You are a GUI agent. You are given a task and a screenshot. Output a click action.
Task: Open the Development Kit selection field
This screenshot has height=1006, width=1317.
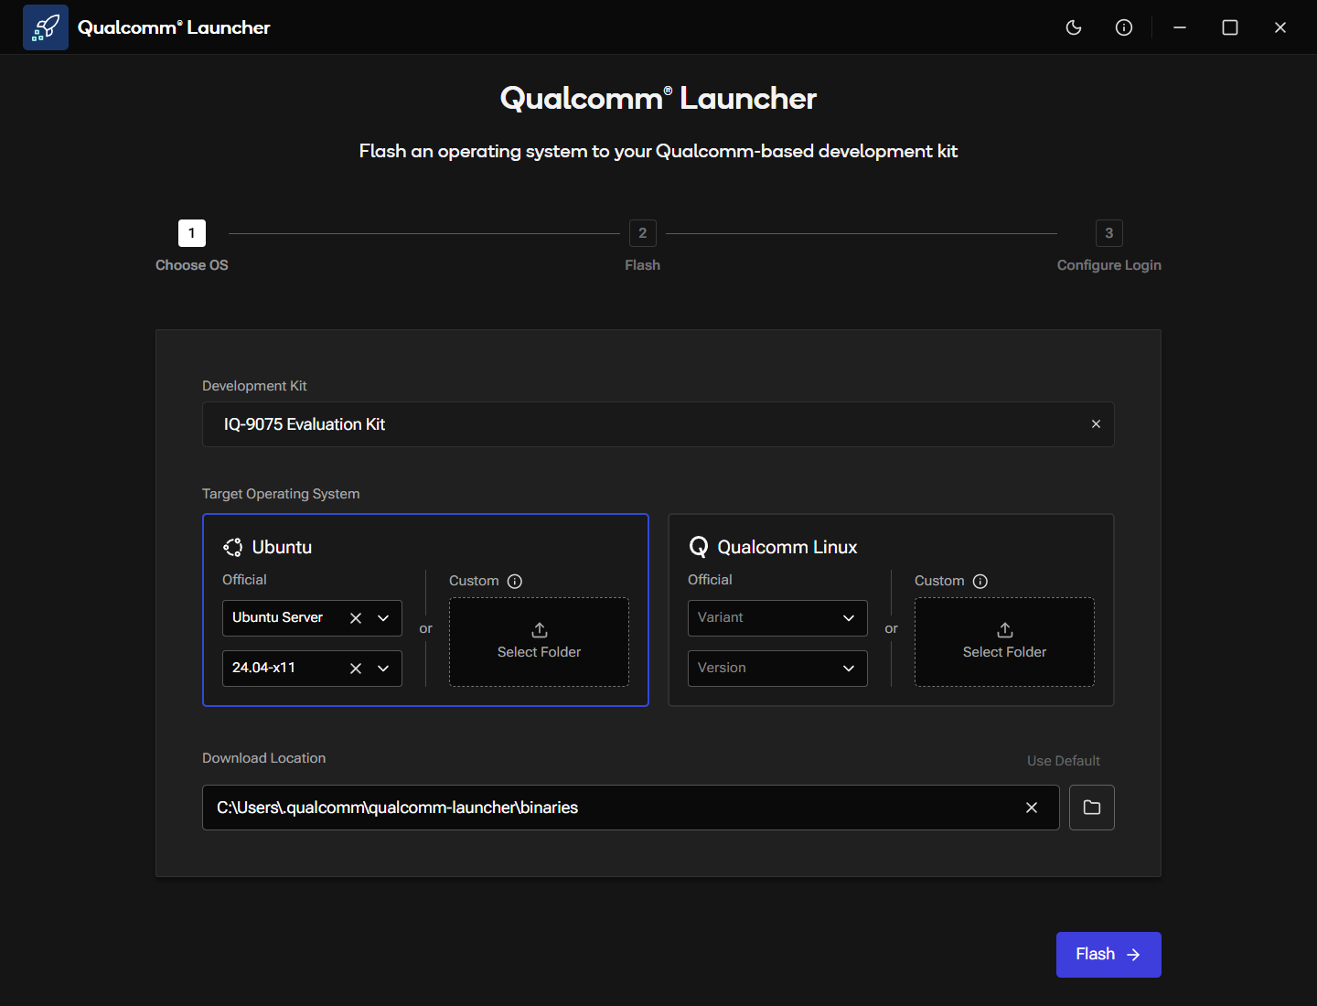(658, 424)
